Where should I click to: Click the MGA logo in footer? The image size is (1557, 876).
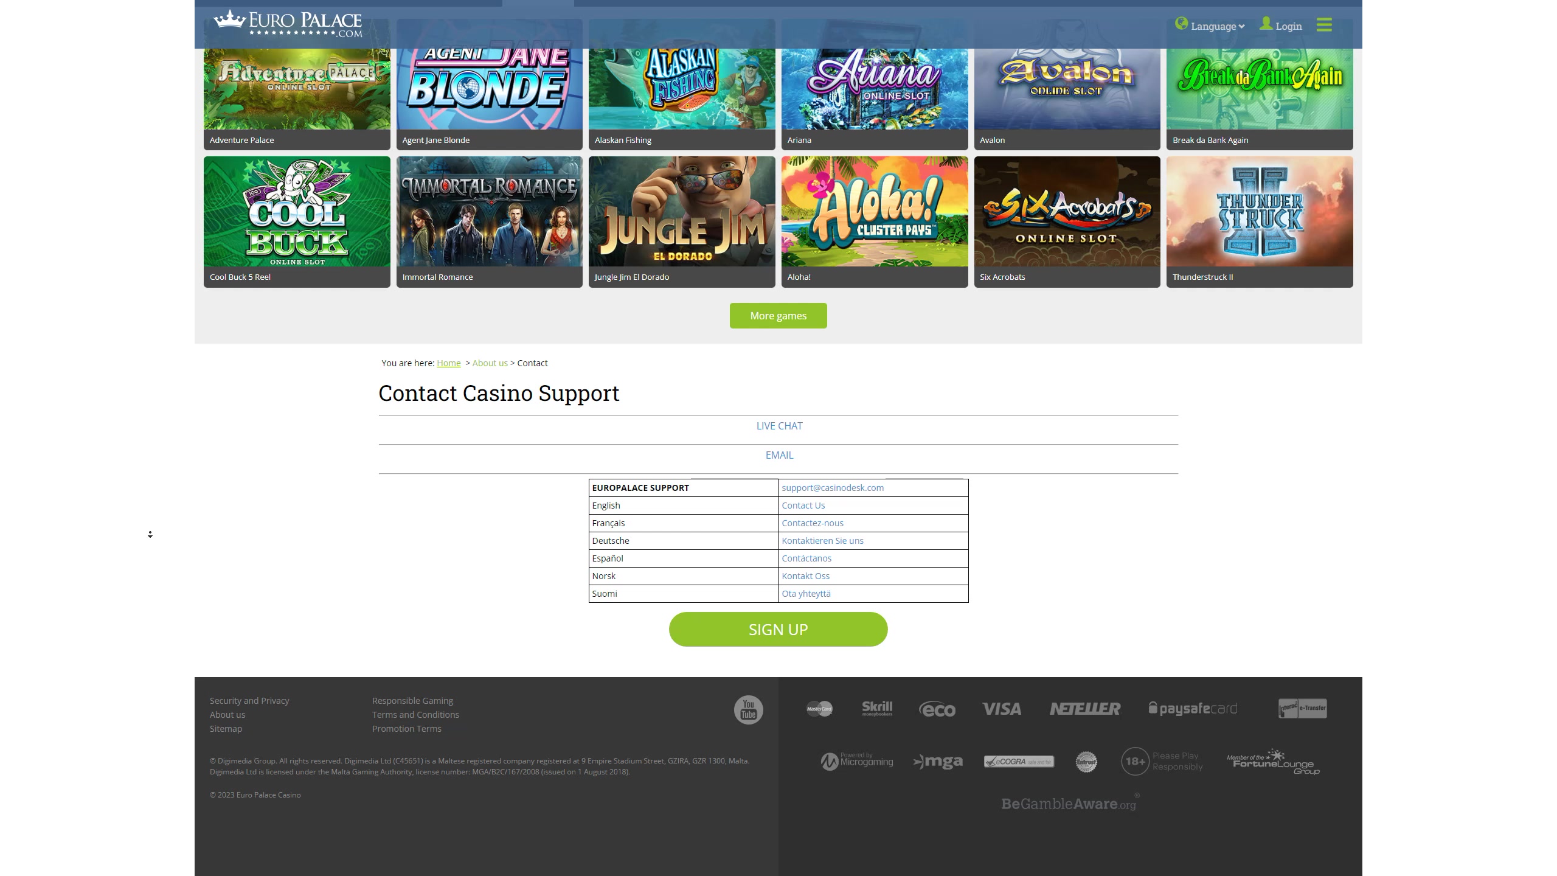point(938,762)
